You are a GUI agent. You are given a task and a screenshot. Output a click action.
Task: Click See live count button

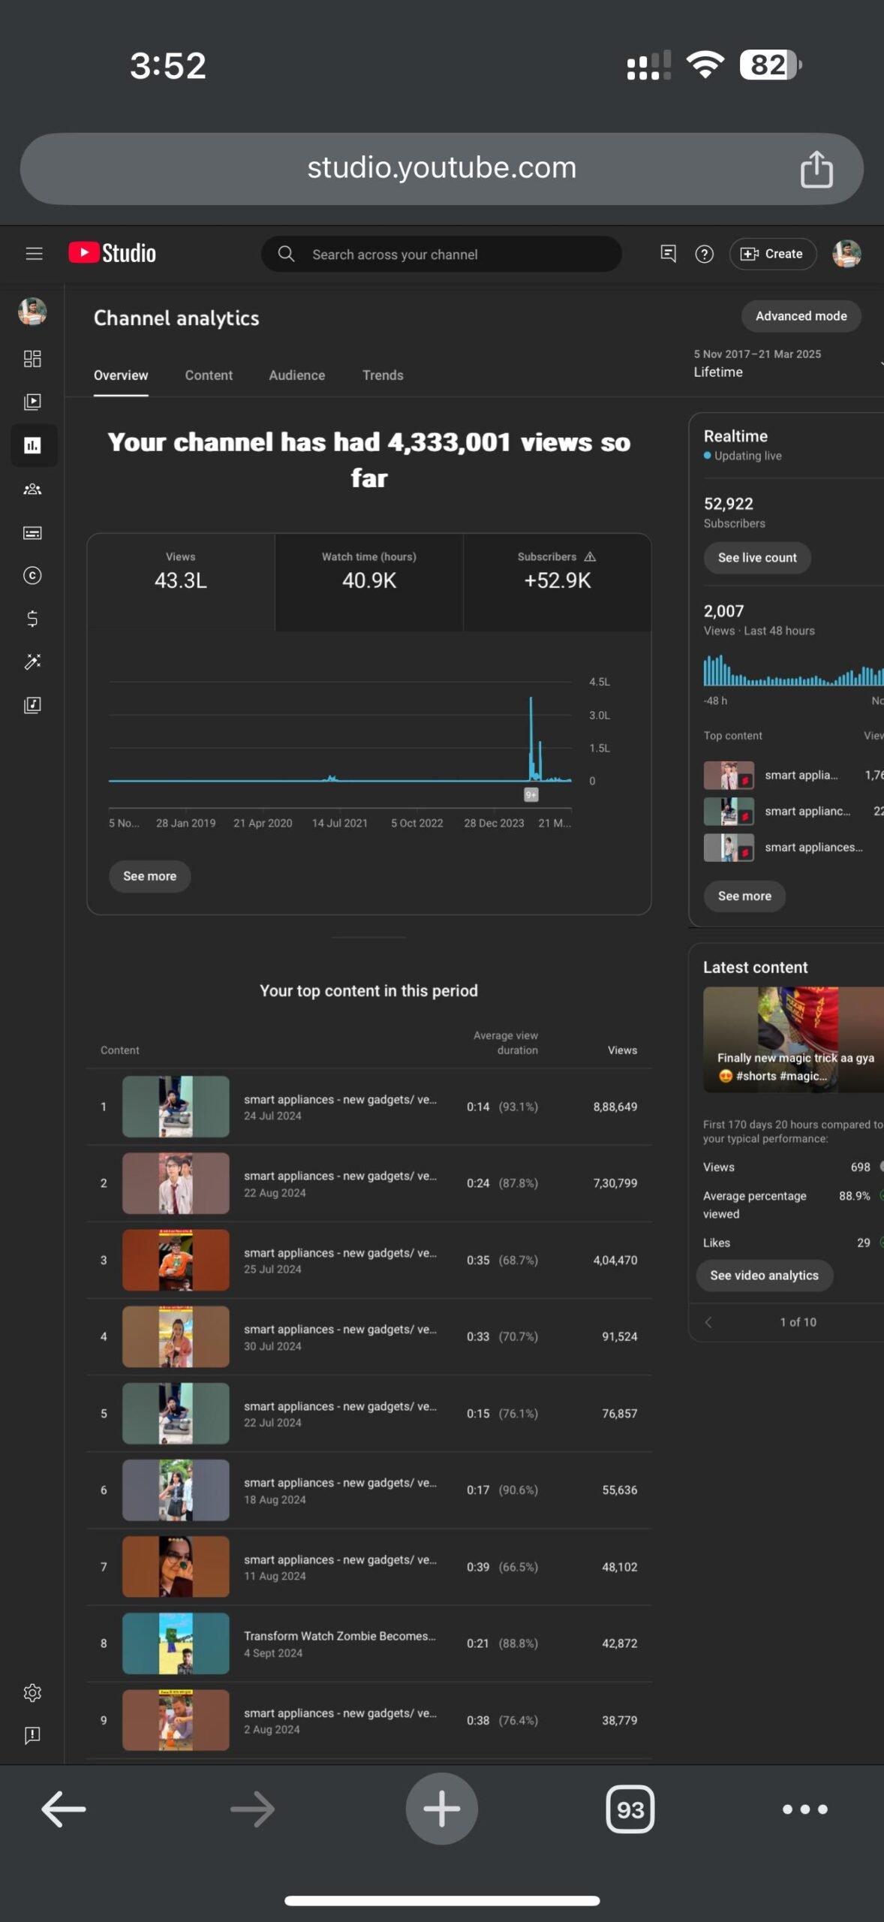coord(757,558)
